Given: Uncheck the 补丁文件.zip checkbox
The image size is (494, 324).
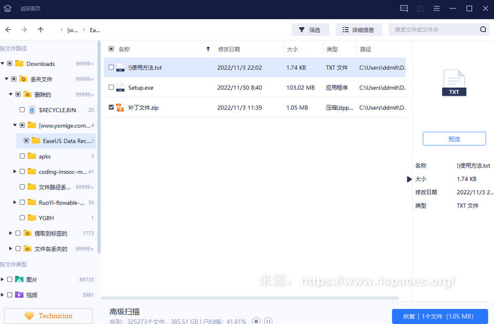Looking at the screenshot, I should point(111,107).
